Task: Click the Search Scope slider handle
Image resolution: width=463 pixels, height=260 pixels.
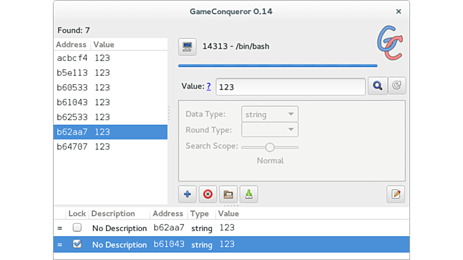Action: [x=270, y=148]
